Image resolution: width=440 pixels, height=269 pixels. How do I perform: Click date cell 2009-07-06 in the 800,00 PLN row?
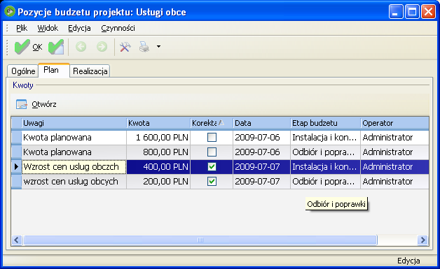(x=262, y=152)
